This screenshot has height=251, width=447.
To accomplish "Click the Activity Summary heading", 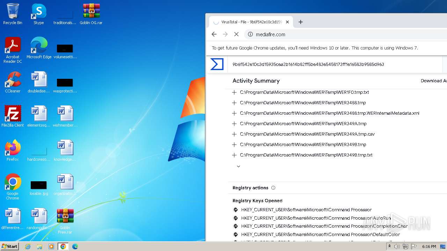I will tap(256, 81).
